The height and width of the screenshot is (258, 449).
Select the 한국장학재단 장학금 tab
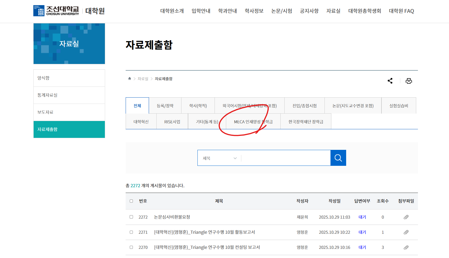(306, 122)
